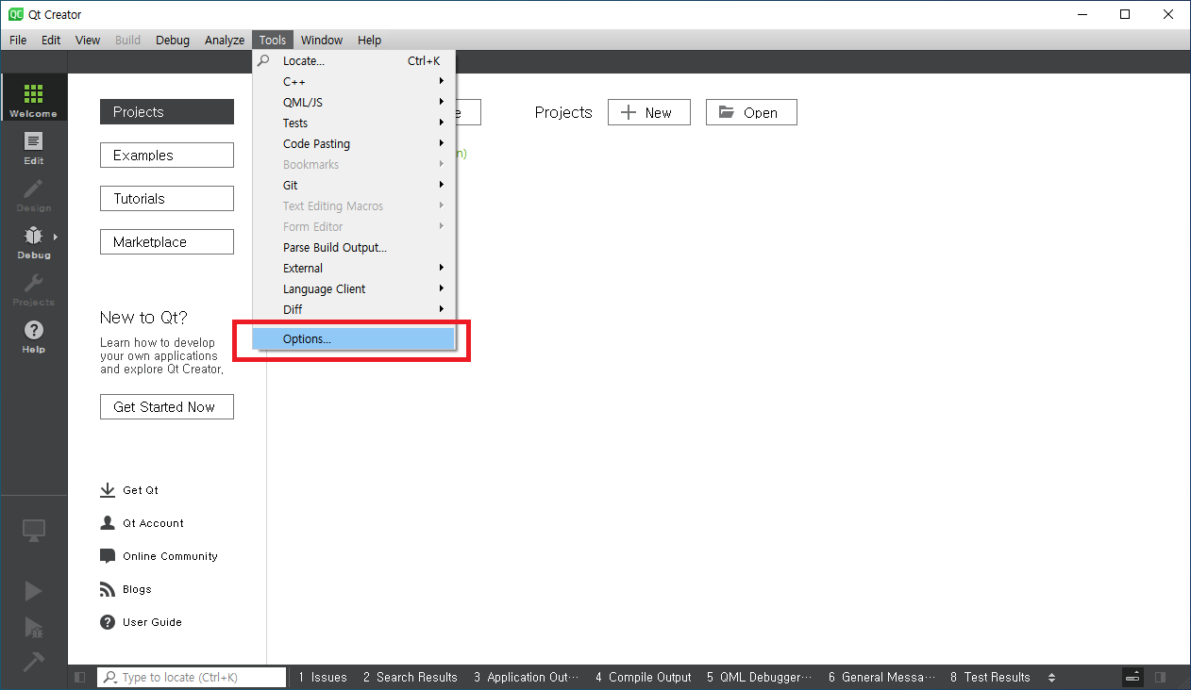The height and width of the screenshot is (690, 1191).
Task: Click the New project button
Action: tap(649, 112)
